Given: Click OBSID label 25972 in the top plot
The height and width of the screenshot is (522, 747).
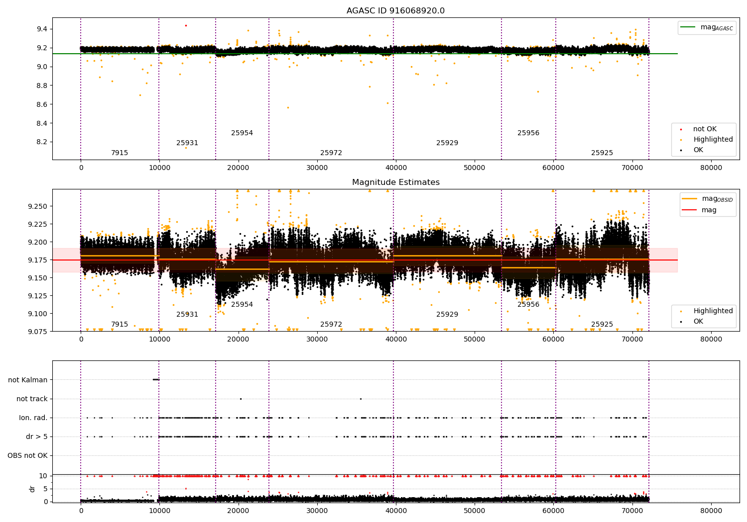Looking at the screenshot, I should [x=331, y=153].
